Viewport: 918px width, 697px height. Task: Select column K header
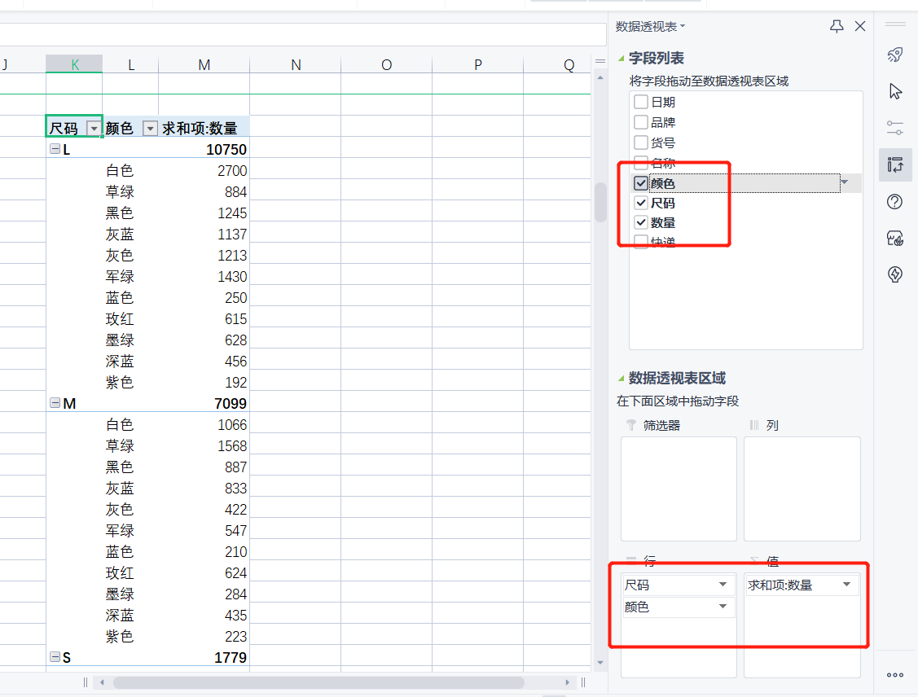pos(74,64)
